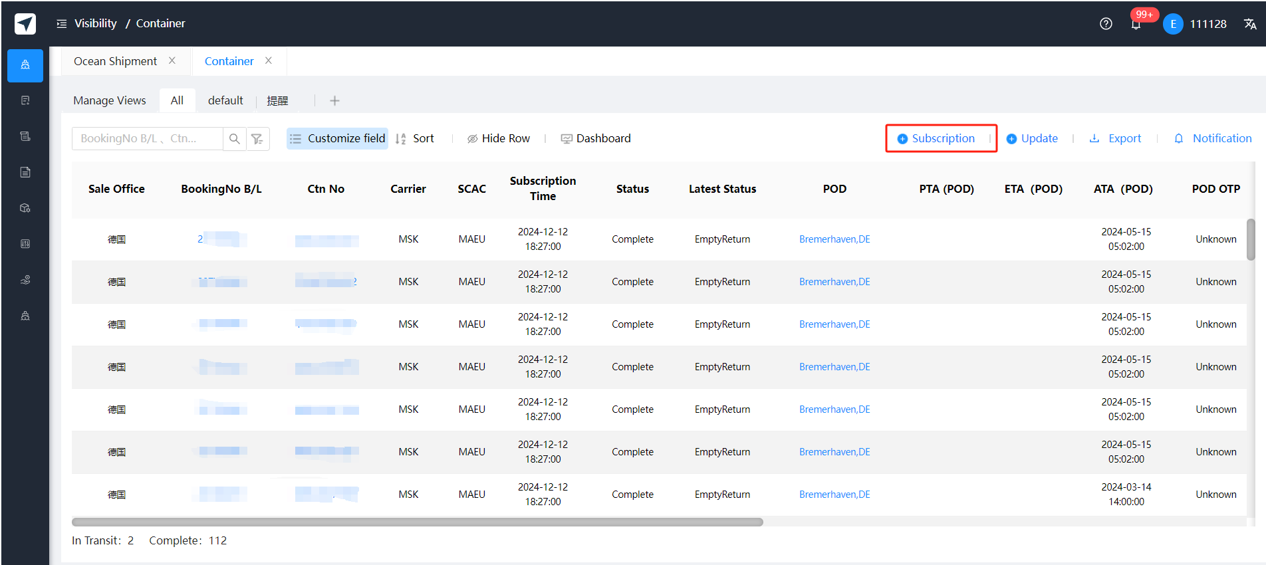This screenshot has height=565, width=1266.
Task: Click the Update button
Action: 1032,138
